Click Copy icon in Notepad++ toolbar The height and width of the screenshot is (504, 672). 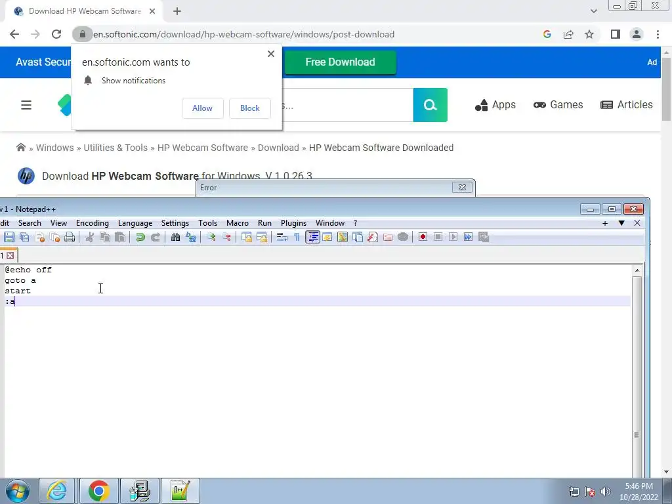click(104, 237)
